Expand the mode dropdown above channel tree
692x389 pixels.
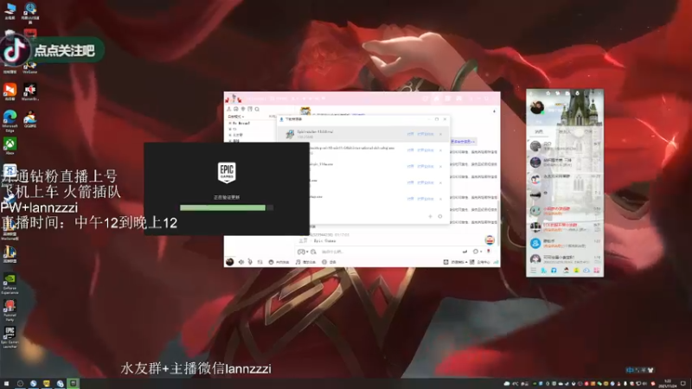(x=236, y=117)
